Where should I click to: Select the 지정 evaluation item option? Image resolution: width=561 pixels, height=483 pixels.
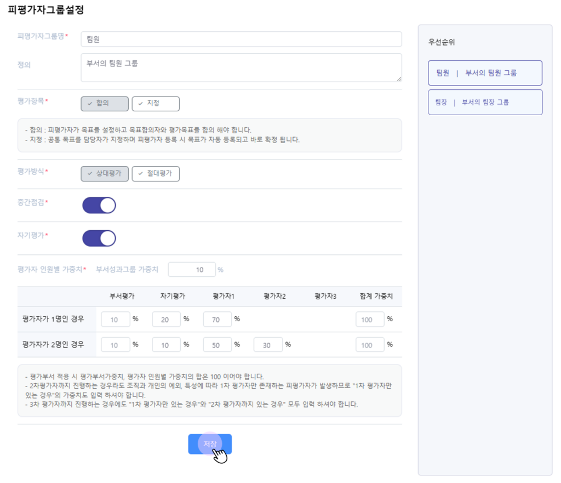click(x=156, y=104)
